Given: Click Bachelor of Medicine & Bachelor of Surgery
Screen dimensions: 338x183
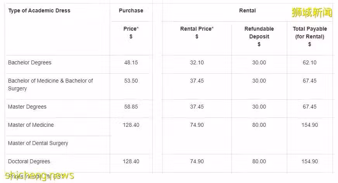Looking at the screenshot, I should (50, 85).
